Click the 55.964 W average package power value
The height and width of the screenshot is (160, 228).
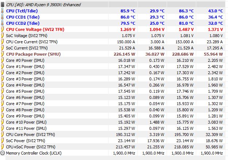[x=213, y=54]
